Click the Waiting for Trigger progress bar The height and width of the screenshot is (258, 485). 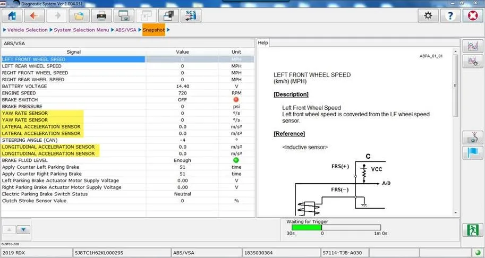[x=336, y=227]
